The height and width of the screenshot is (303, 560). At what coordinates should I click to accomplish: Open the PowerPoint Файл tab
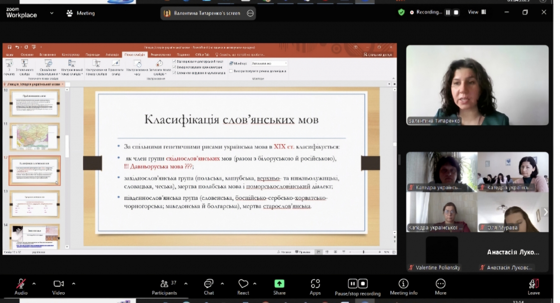tap(9, 54)
